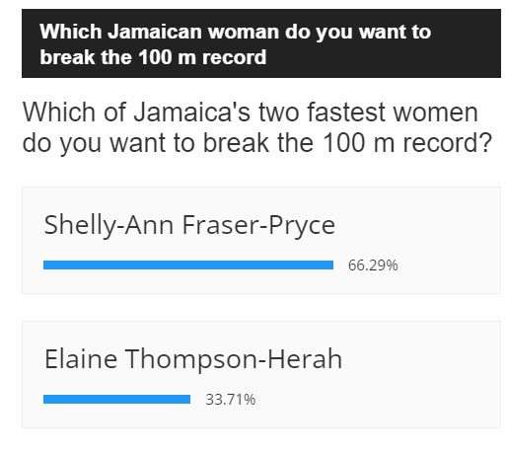Click the black poll title header

point(261,43)
